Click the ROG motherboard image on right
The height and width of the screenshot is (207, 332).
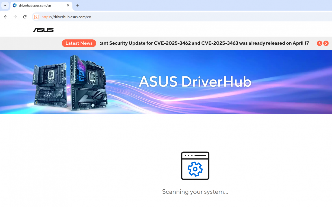click(x=88, y=83)
